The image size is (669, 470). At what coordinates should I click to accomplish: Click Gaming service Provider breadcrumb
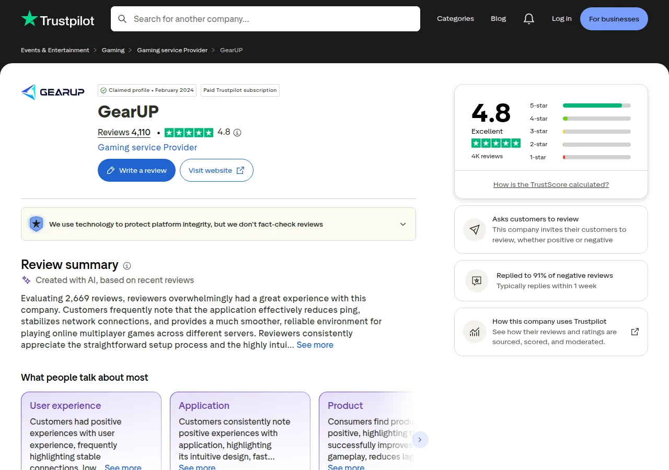[172, 50]
